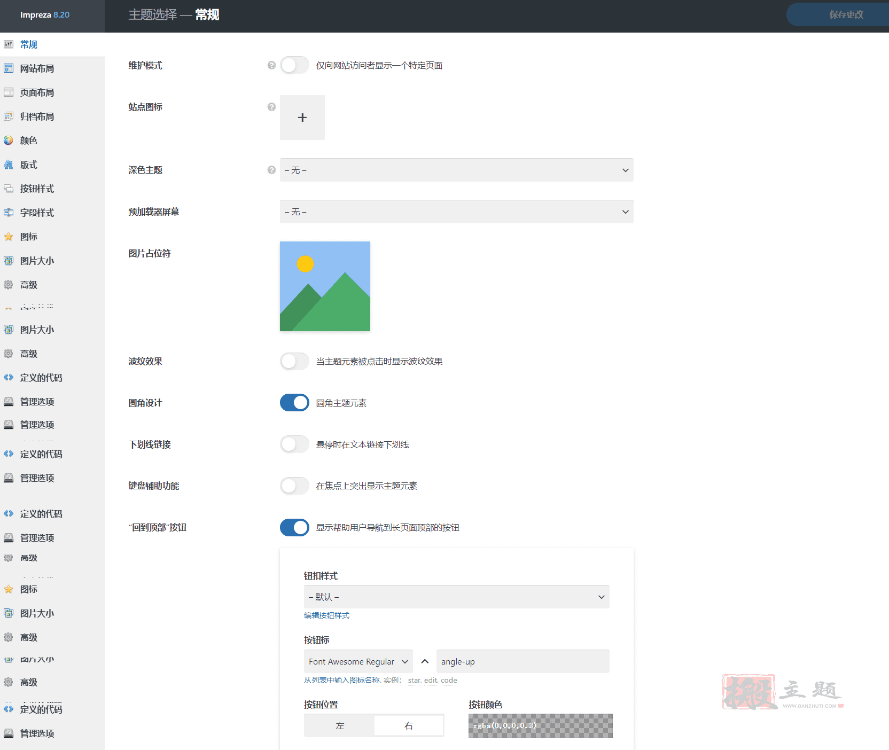Image resolution: width=889 pixels, height=750 pixels.
Task: Click the 仅向网站访问者显示一个特定页面 description text
Action: (x=379, y=65)
